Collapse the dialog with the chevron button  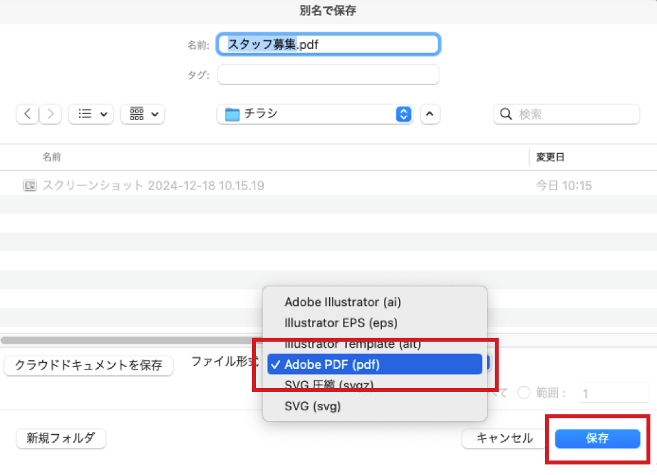click(431, 113)
